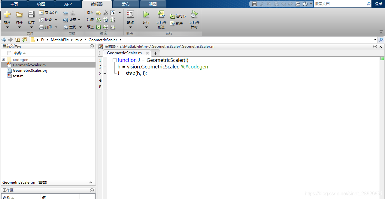Viewport: 385px width, 199px height.
Task: Click the 运行并计时 (Run and Time) icon
Action: [x=194, y=14]
